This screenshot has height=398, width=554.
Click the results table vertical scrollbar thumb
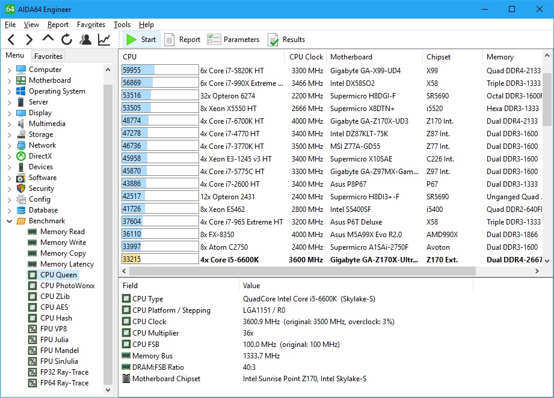click(547, 99)
